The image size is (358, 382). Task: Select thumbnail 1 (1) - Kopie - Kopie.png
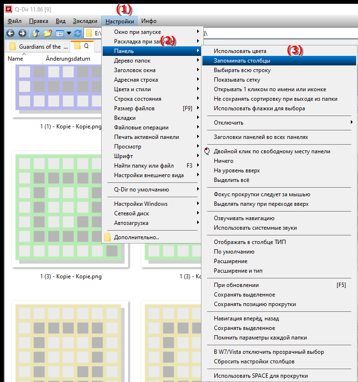point(57,91)
